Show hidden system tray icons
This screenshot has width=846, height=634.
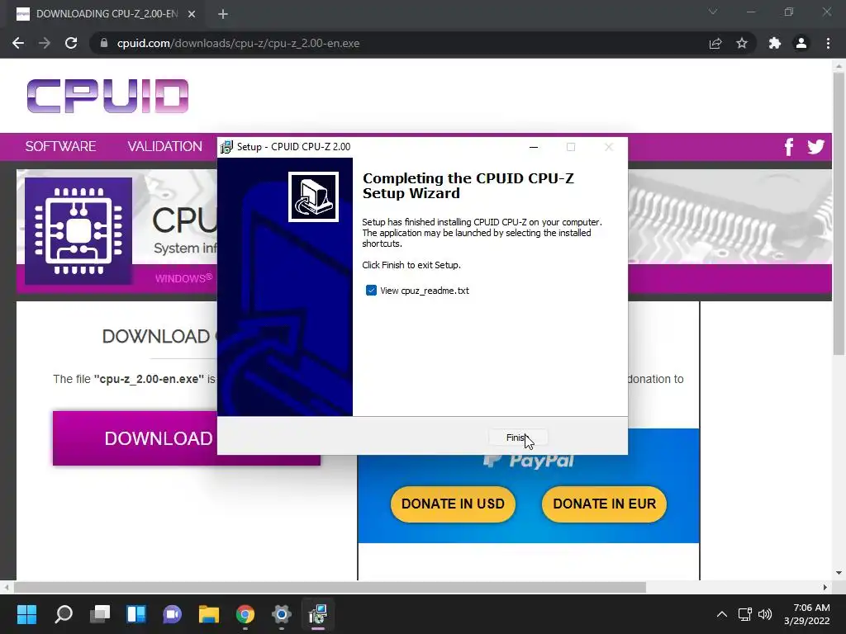tap(721, 614)
